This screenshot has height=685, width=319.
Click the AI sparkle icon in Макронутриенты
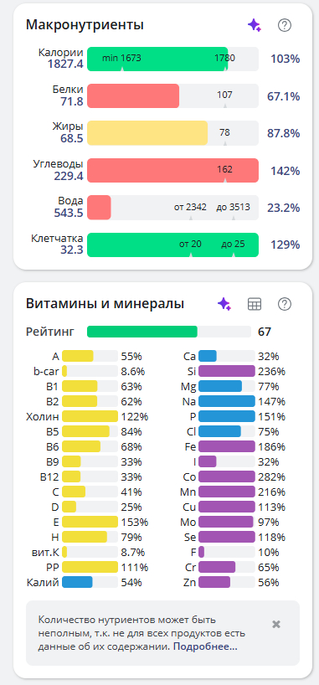(255, 25)
